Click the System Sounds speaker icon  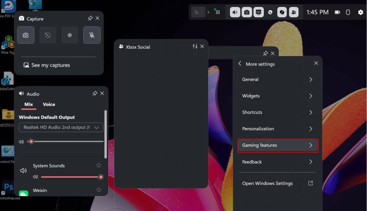23,171
